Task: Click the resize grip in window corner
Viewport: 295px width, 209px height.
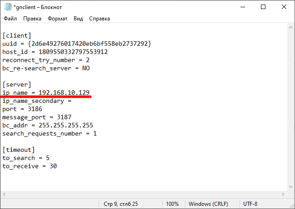Action: point(292,206)
